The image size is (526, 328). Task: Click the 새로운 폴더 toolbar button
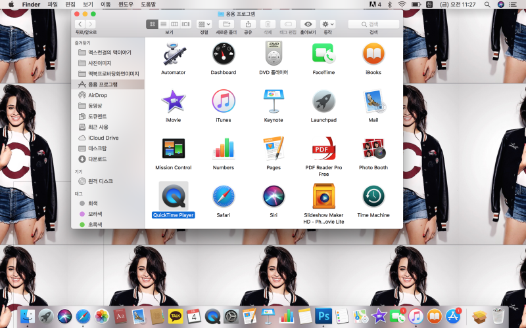tap(226, 24)
